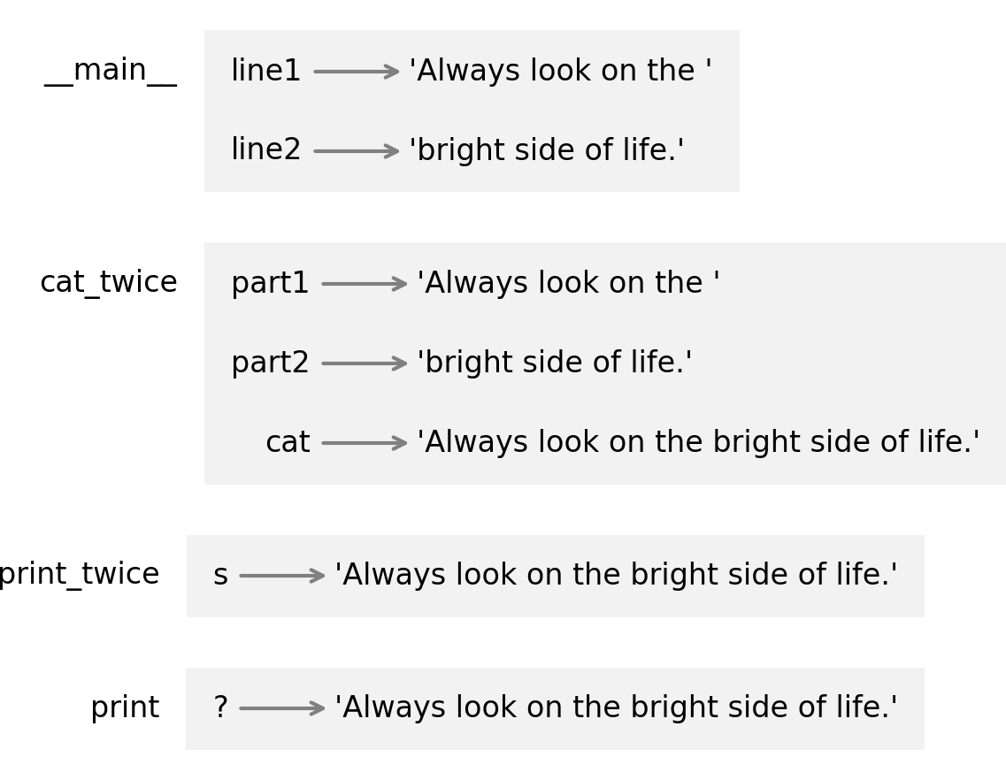Select the arrow after part1
The width and height of the screenshot is (1006, 780).
[364, 284]
